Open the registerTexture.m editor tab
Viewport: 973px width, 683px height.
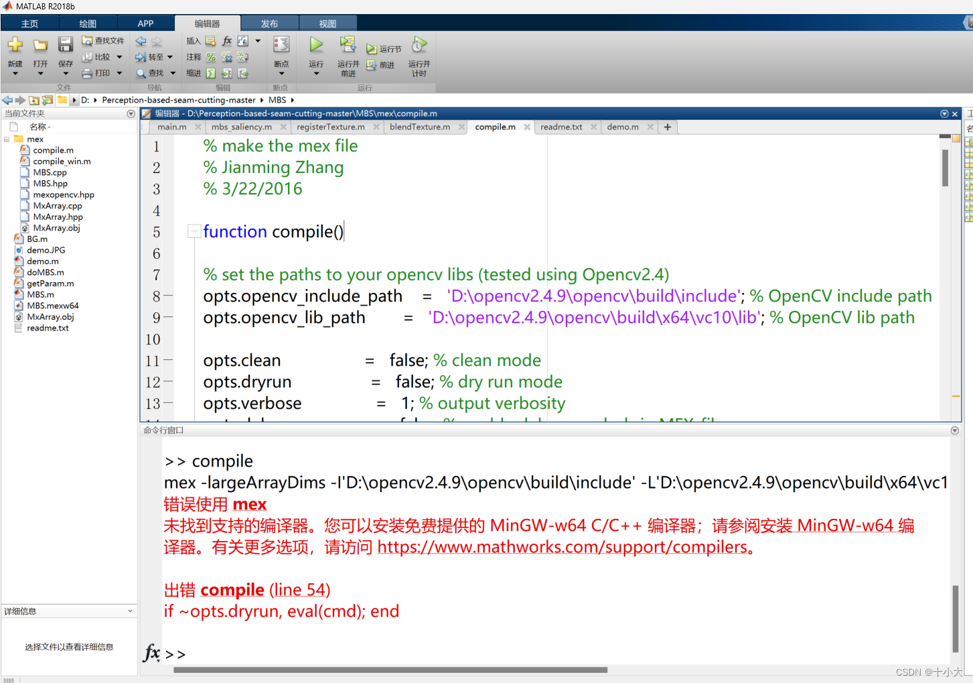click(331, 127)
